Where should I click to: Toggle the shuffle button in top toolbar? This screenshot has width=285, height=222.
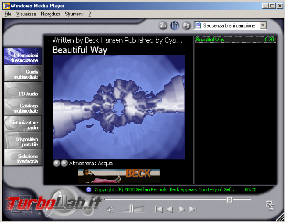coord(186,25)
